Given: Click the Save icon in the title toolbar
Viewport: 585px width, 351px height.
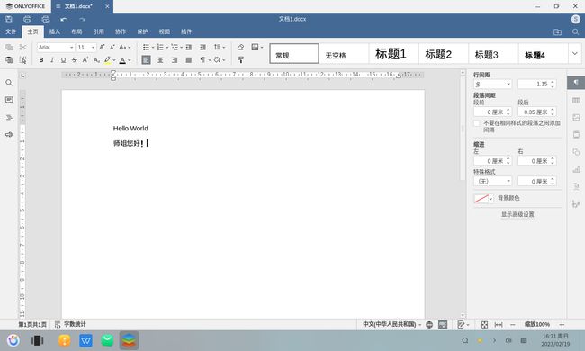Looking at the screenshot, I should point(9,19).
